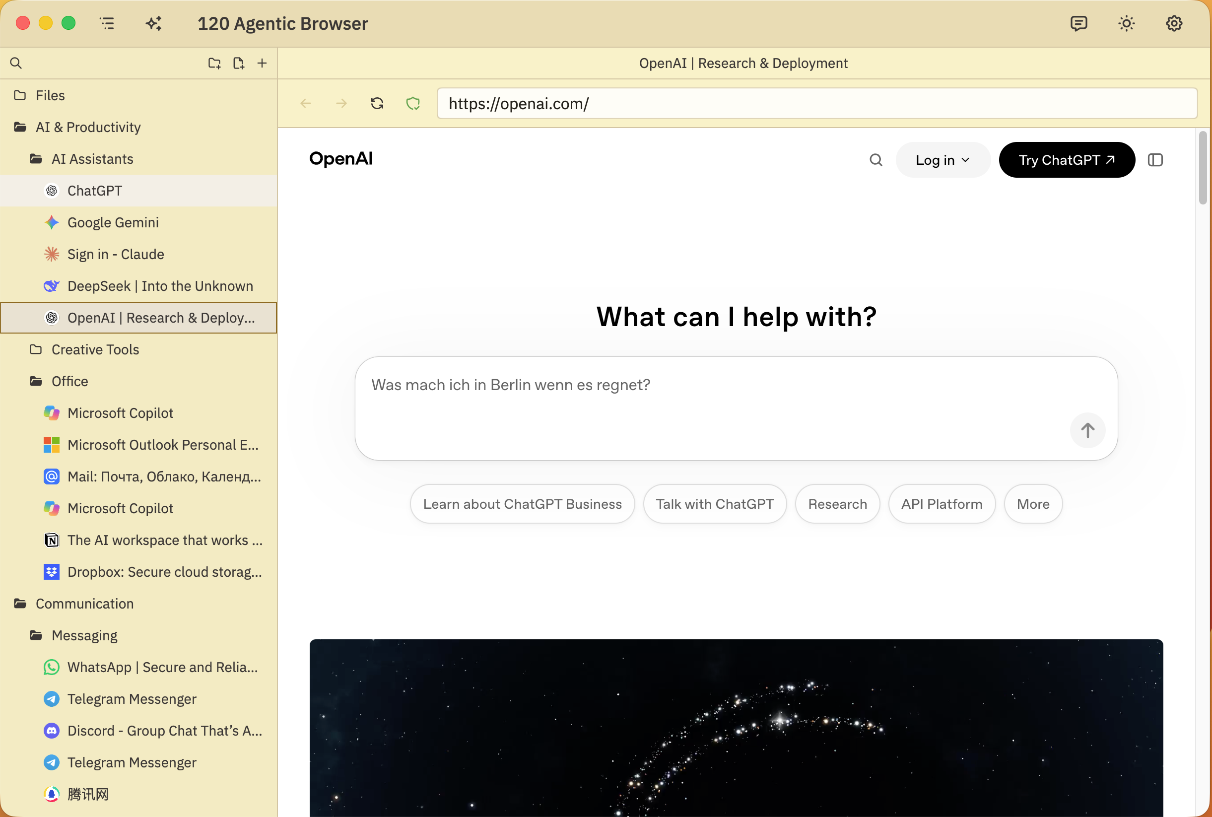The width and height of the screenshot is (1212, 817).
Task: Click the page vertical scrollbar thumb
Action: click(x=1203, y=168)
